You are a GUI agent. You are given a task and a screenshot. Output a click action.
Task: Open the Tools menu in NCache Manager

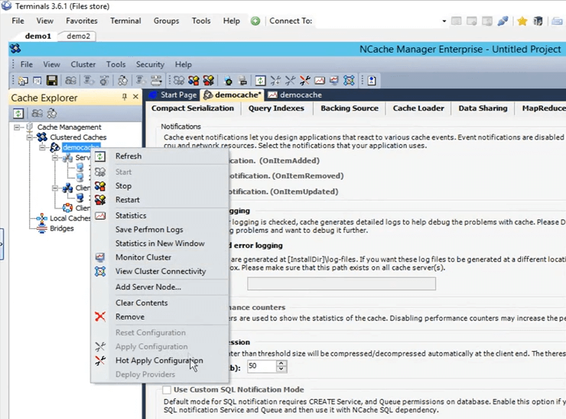[115, 64]
